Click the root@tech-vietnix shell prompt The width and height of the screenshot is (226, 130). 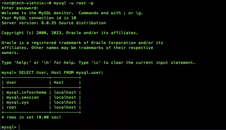click(22, 3)
